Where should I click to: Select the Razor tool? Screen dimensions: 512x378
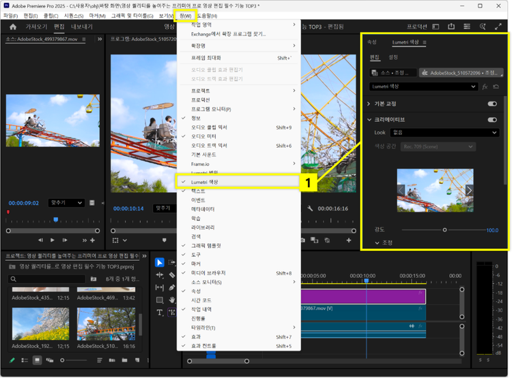pyautogui.click(x=172, y=275)
